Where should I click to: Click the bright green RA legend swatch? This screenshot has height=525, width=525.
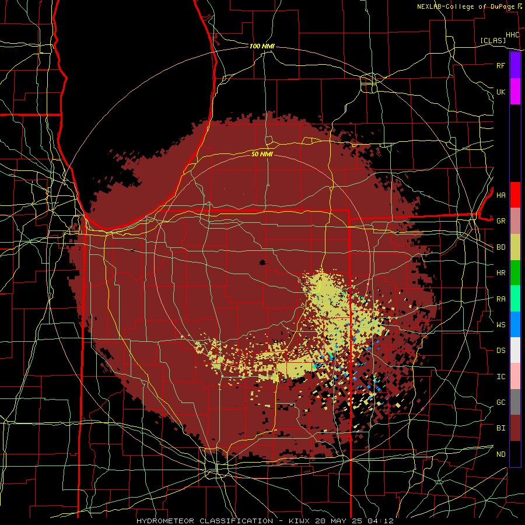tap(515, 299)
